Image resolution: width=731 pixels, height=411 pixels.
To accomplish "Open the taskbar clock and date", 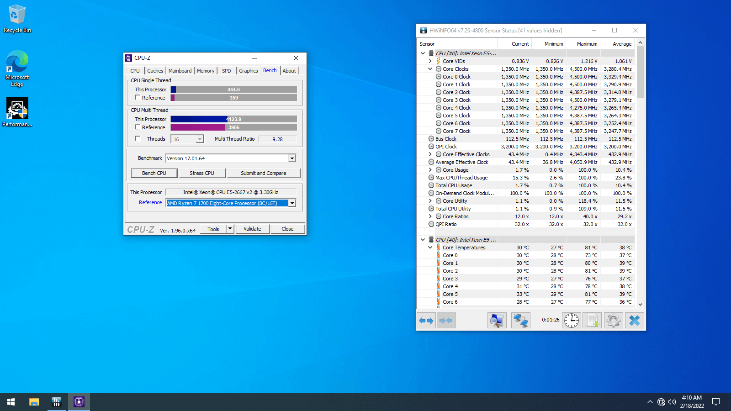I will [x=692, y=402].
